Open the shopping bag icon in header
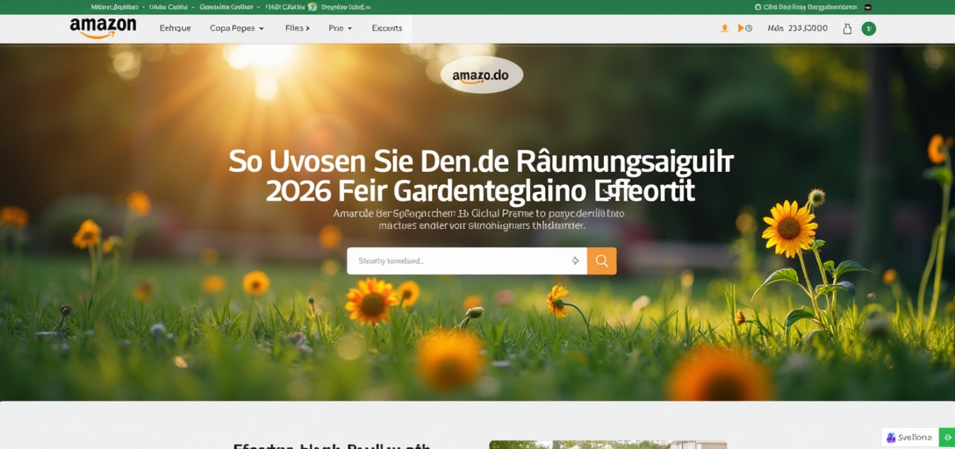This screenshot has width=955, height=449. (847, 29)
